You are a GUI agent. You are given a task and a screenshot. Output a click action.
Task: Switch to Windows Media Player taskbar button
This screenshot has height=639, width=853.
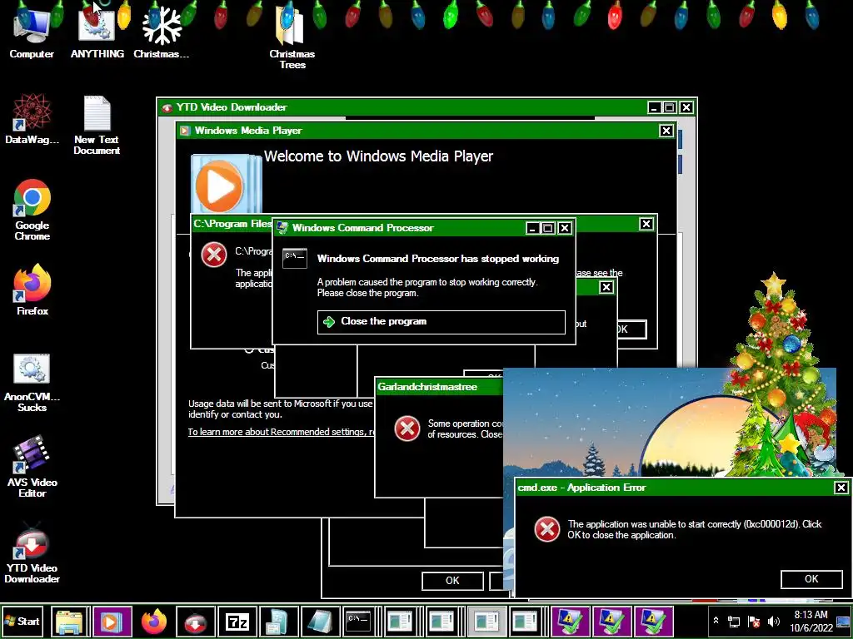pyautogui.click(x=112, y=621)
